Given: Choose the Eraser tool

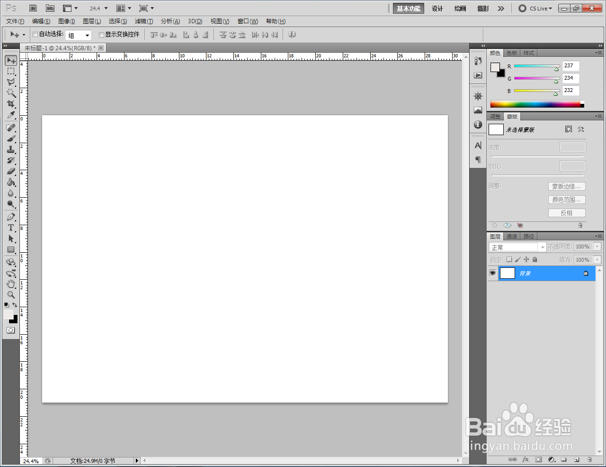Looking at the screenshot, I should pos(11,172).
